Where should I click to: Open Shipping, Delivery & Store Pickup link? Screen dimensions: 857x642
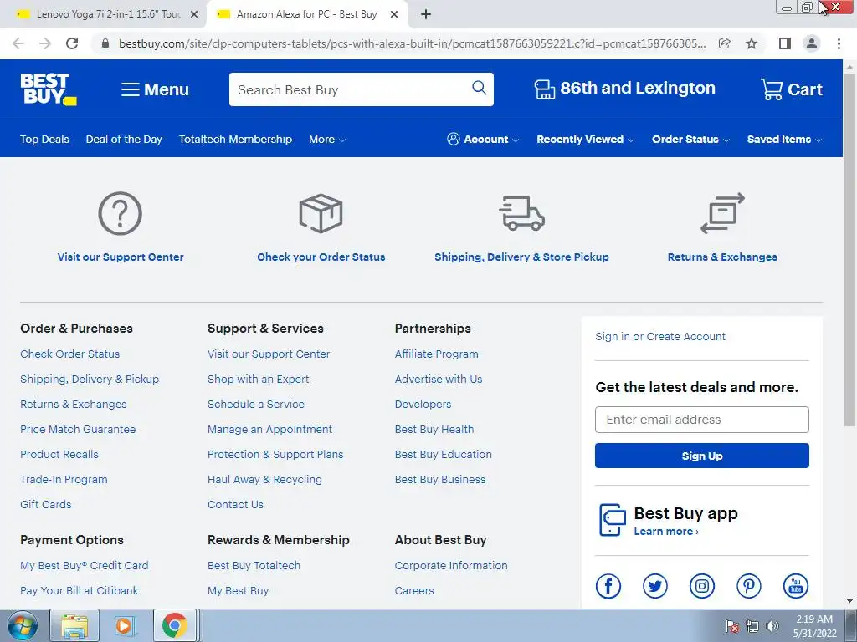pos(521,257)
